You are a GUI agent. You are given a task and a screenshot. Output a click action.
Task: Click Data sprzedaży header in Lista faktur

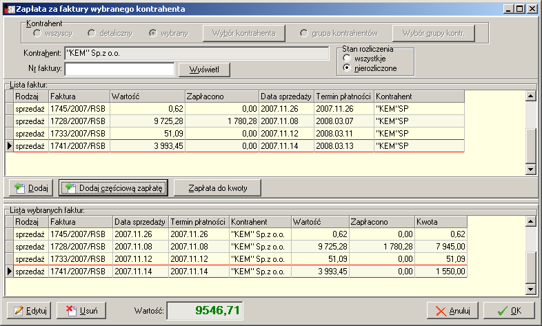287,96
